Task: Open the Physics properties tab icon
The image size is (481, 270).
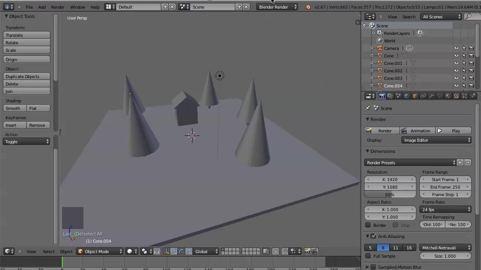Action: 473,96
